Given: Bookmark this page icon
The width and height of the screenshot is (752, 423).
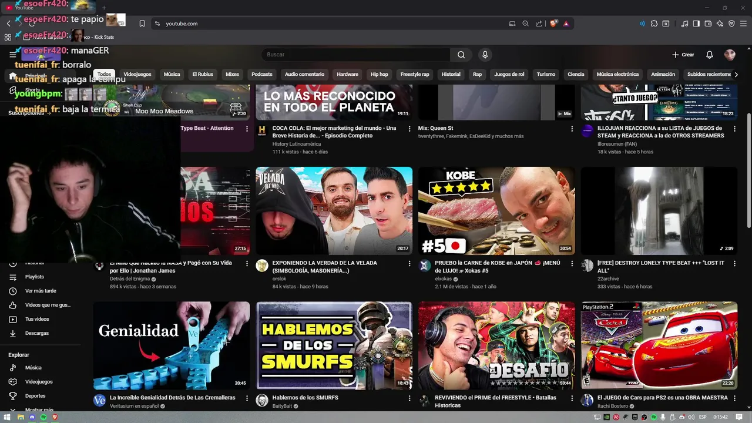Looking at the screenshot, I should coord(142,23).
